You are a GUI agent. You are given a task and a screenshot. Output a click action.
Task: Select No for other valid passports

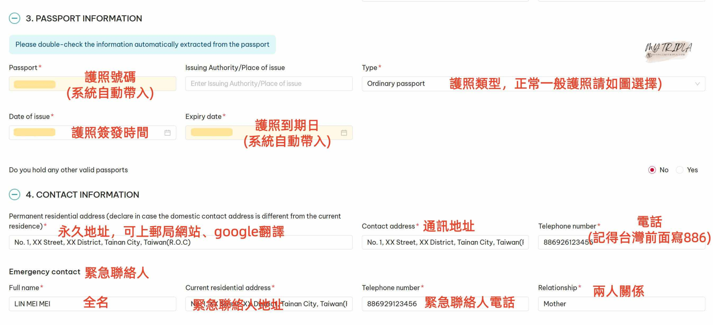coord(652,170)
